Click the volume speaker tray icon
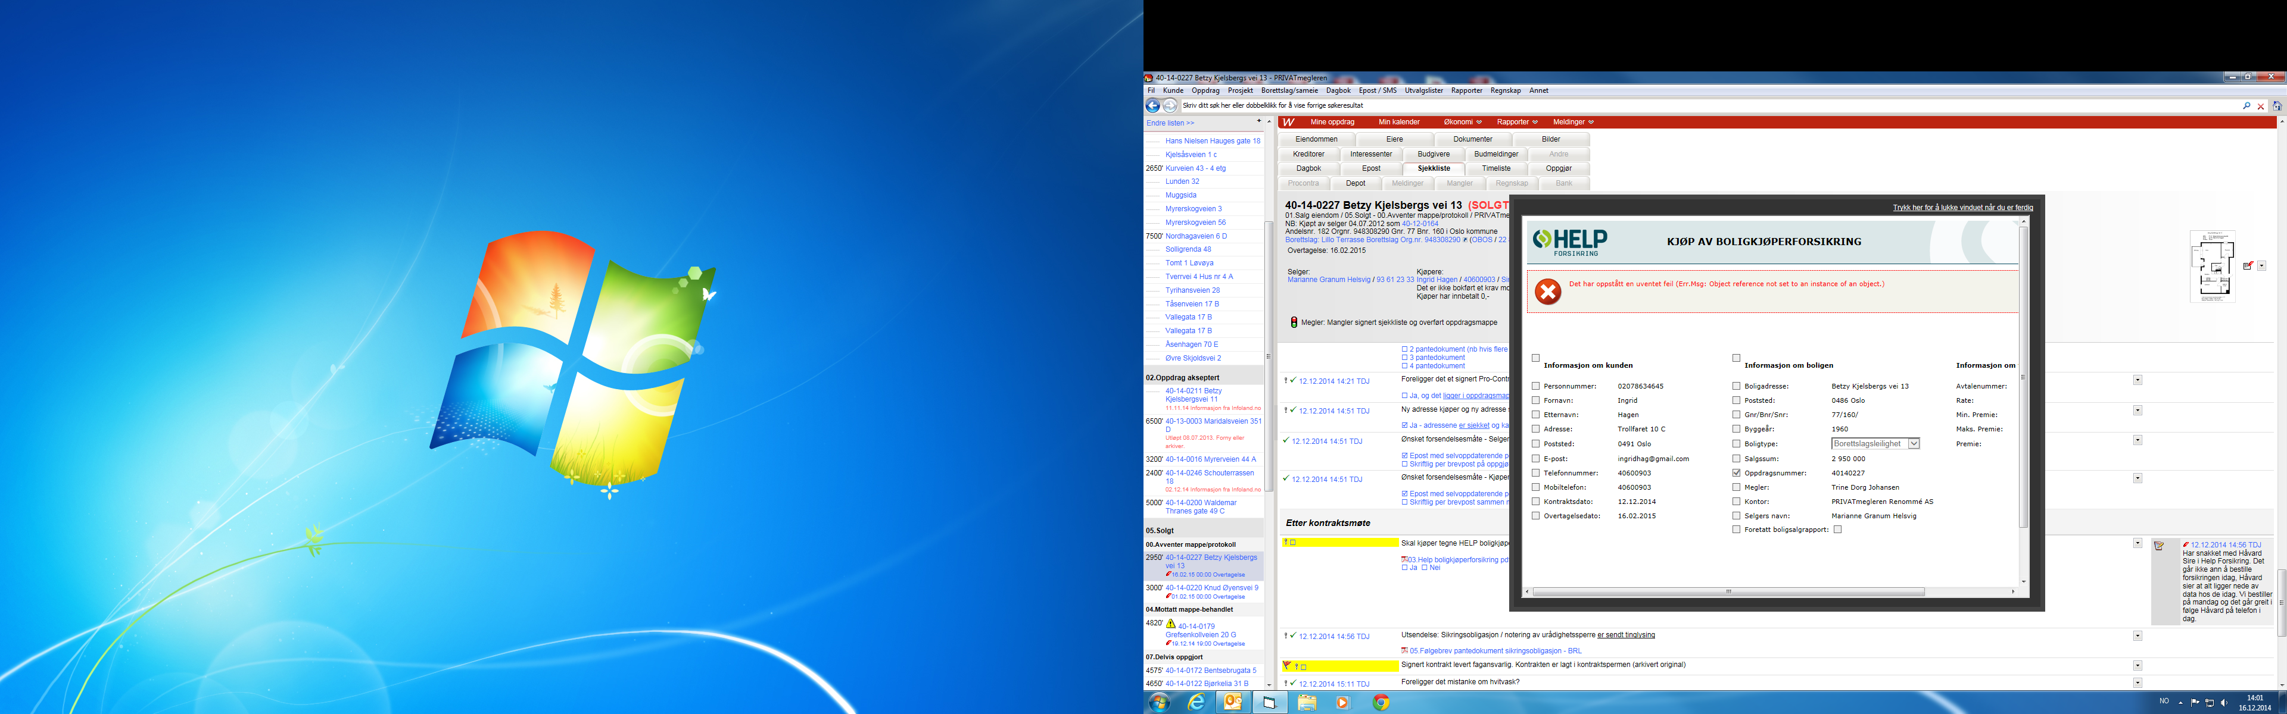 tap(2224, 703)
